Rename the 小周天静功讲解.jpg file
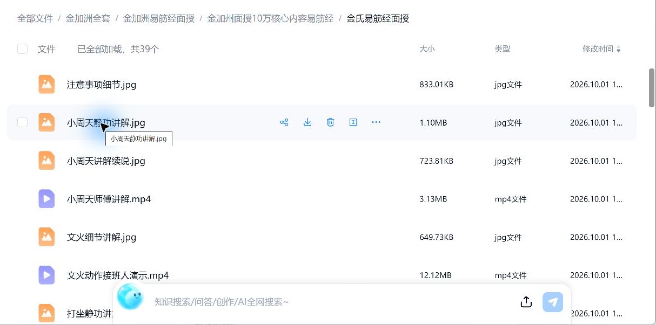This screenshot has height=325, width=656. tap(353, 122)
